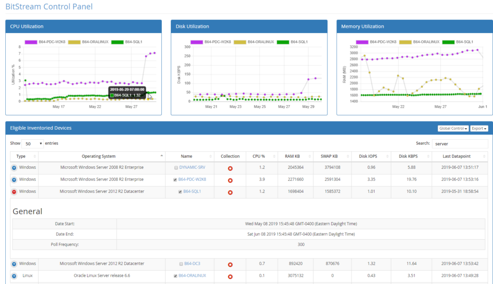
Task: Enable the B64-DC3 checkbox
Action: coord(181,264)
